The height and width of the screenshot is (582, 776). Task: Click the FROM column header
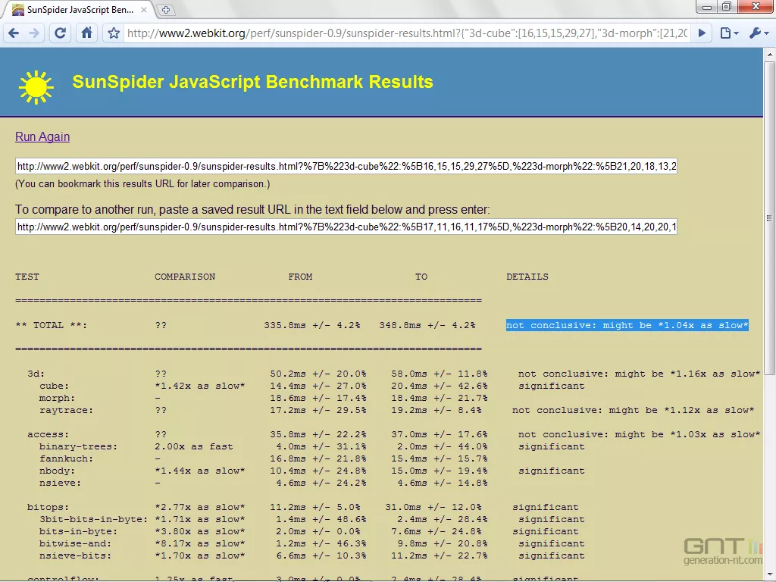tap(300, 277)
